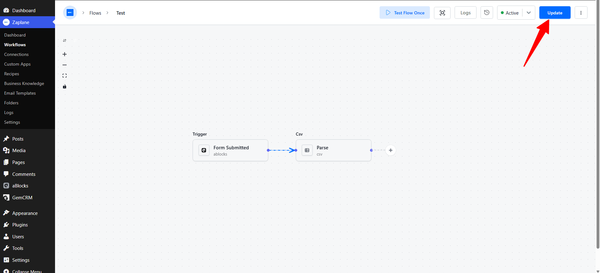The width and height of the screenshot is (600, 273).
Task: Click the Appearance brush icon in sidebar
Action: pos(6,213)
